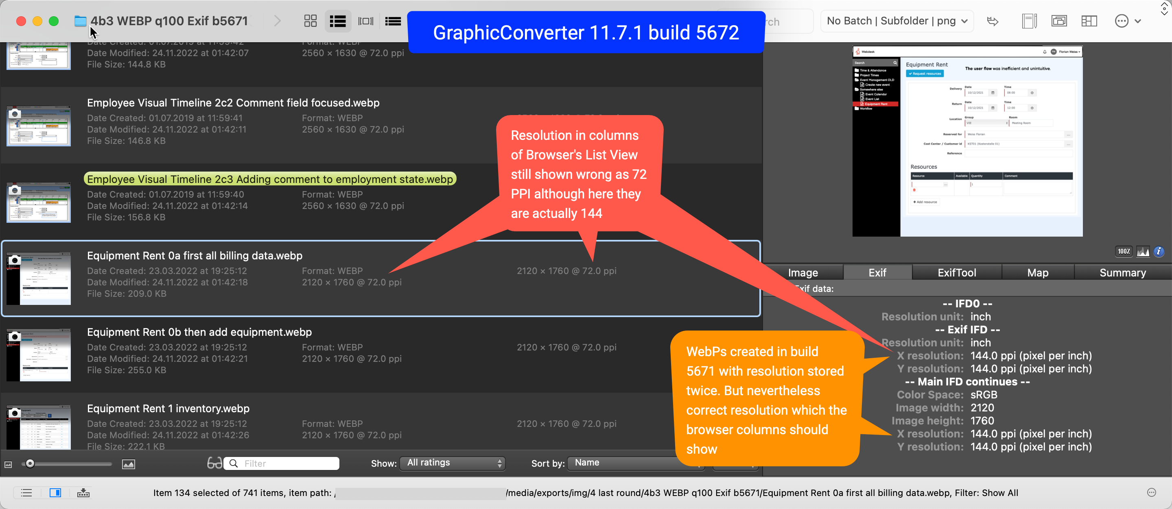Click the green zoom window button
Screen dimensions: 1172x509
pyautogui.click(x=54, y=21)
